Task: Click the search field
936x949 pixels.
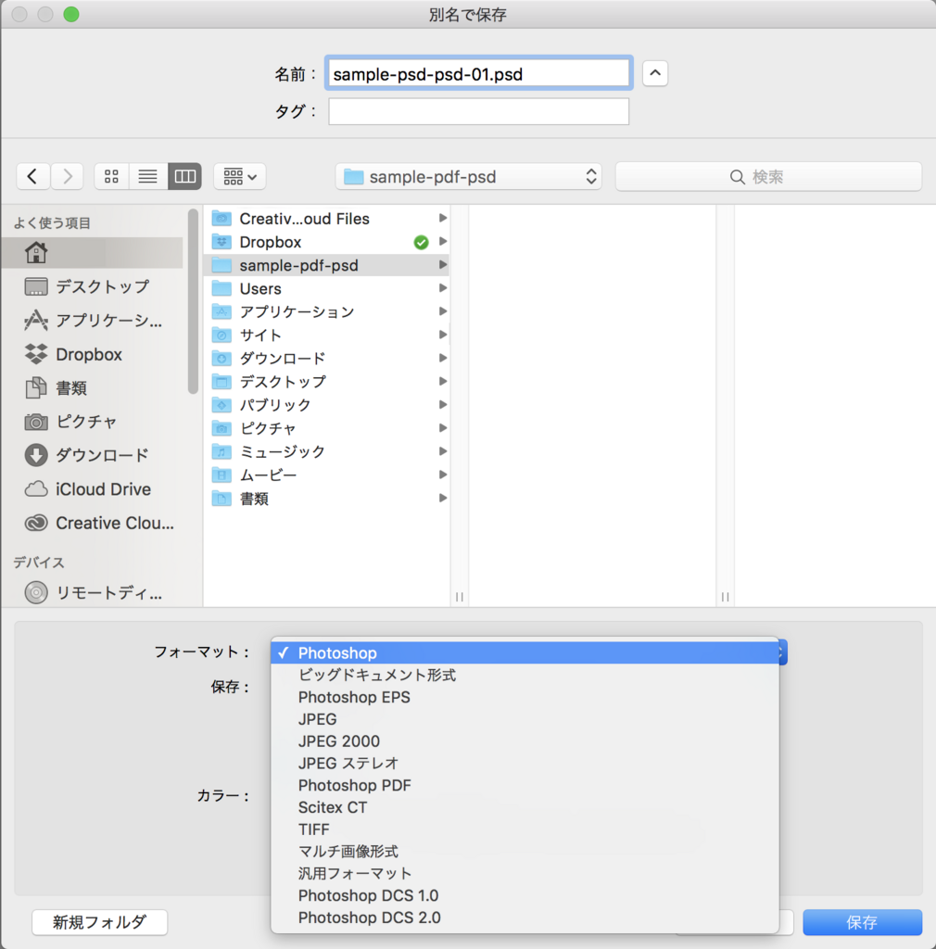Action: 768,177
